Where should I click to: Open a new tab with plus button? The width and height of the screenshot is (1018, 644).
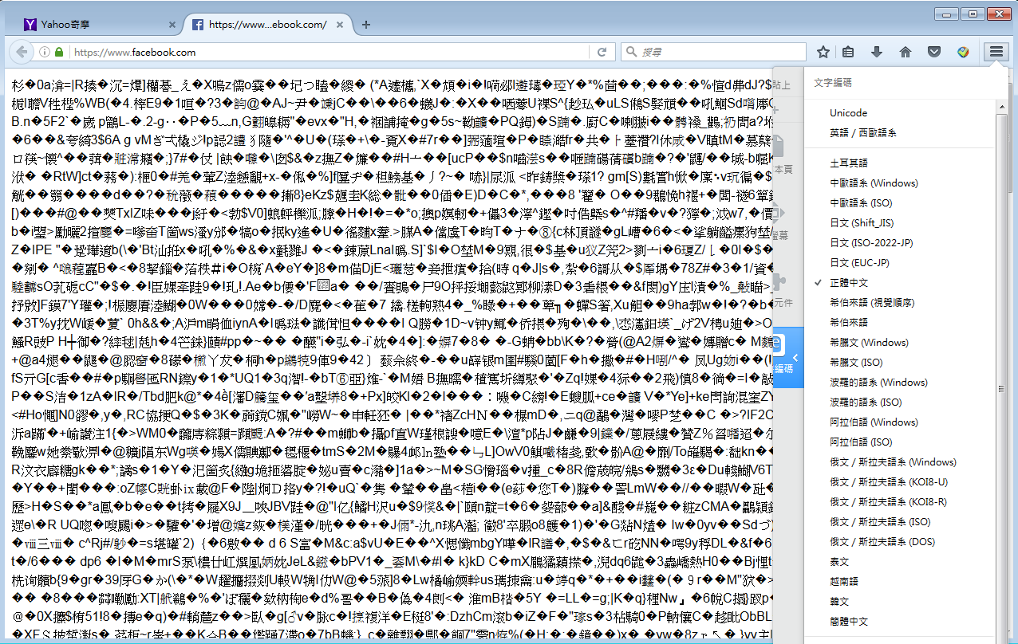366,24
